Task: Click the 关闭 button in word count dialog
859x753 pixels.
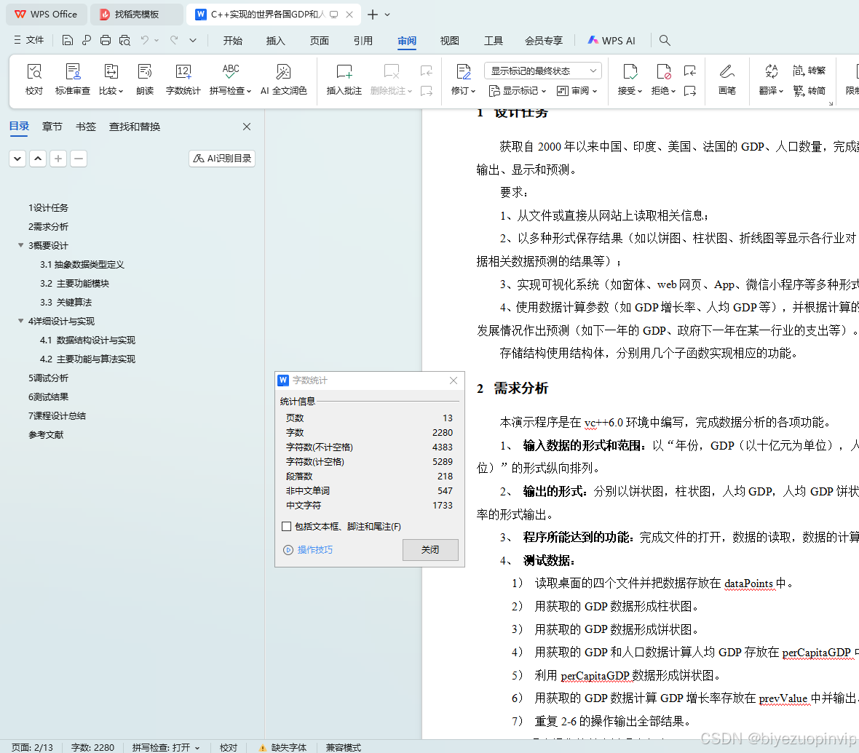Action: tap(430, 550)
